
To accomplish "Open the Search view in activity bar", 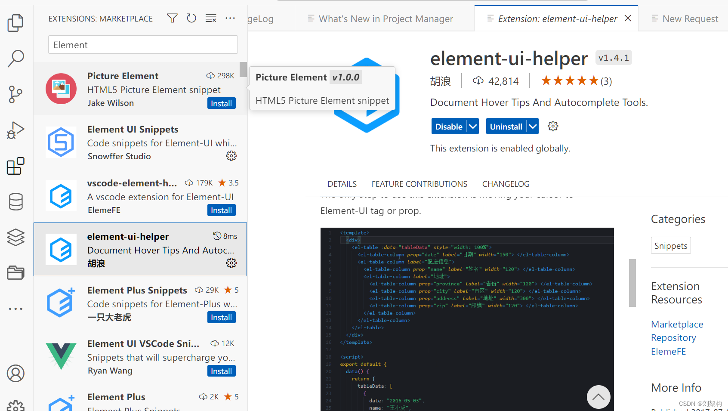I will point(15,59).
